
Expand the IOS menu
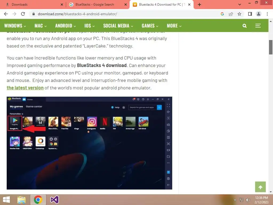pos(90,26)
